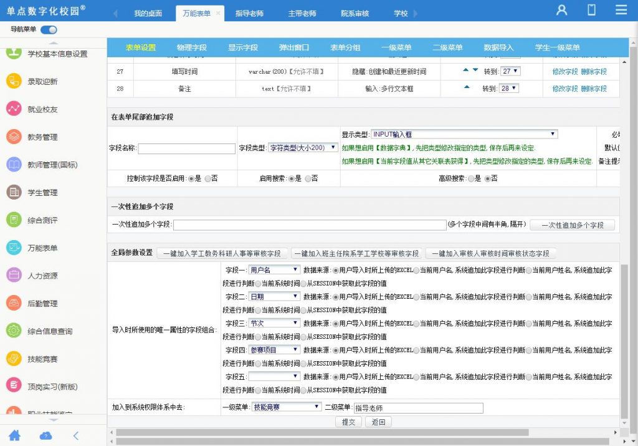This screenshot has width=638, height=446.
Task: Click 修改字段 link for row 27
Action: pyautogui.click(x=564, y=71)
